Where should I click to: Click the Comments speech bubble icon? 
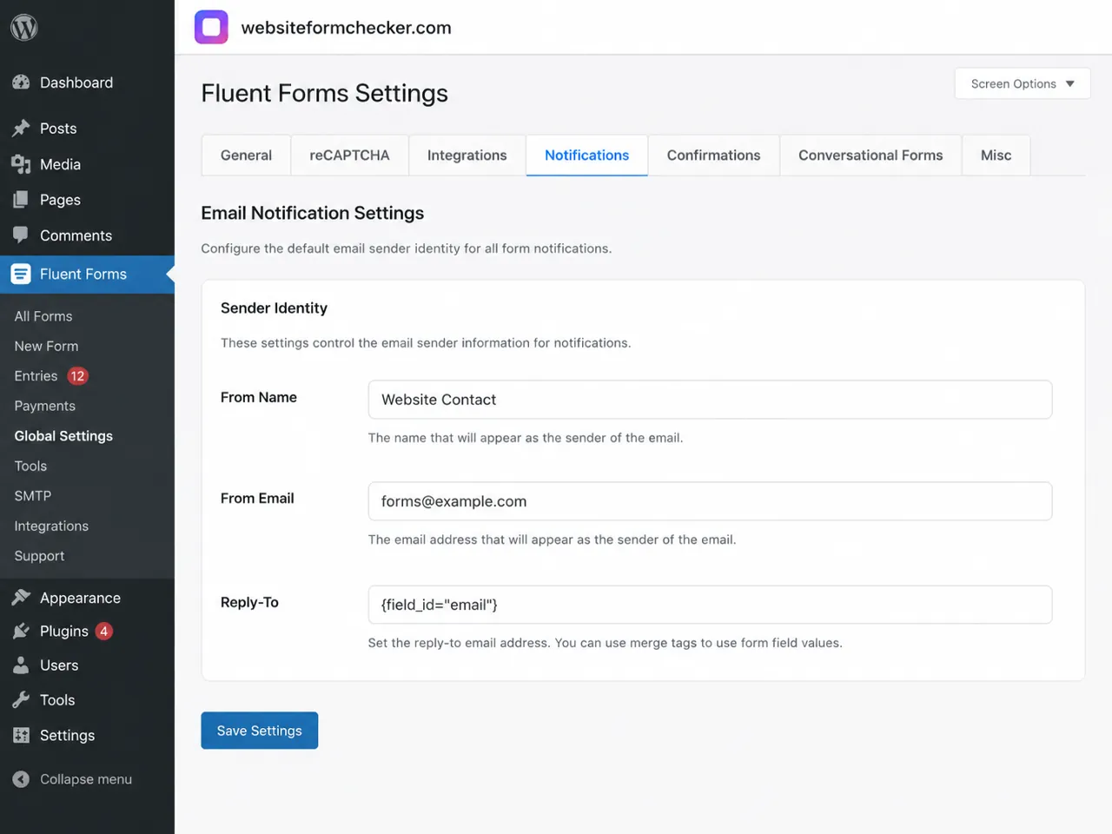pos(21,235)
